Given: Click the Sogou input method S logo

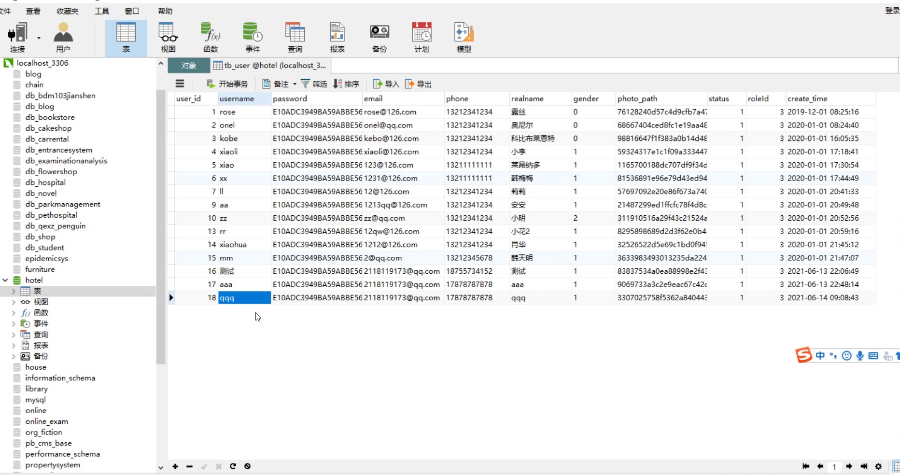Looking at the screenshot, I should pyautogui.click(x=803, y=355).
